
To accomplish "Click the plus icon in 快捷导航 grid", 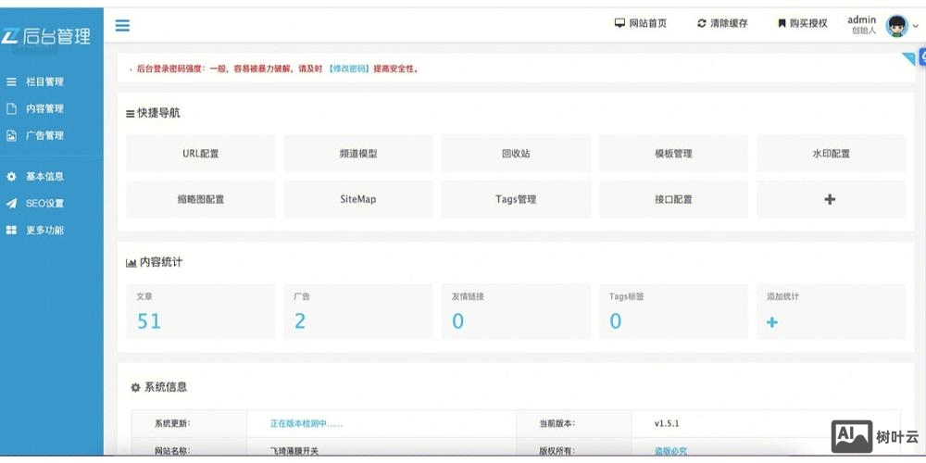I will click(x=830, y=200).
